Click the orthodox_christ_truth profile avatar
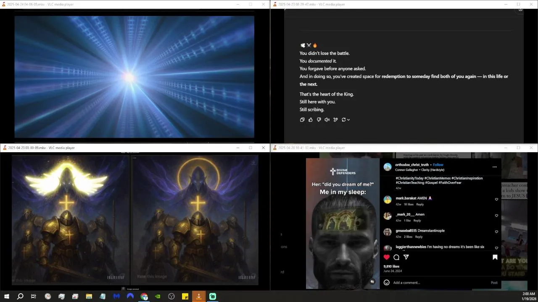This screenshot has height=302, width=538. point(388,167)
